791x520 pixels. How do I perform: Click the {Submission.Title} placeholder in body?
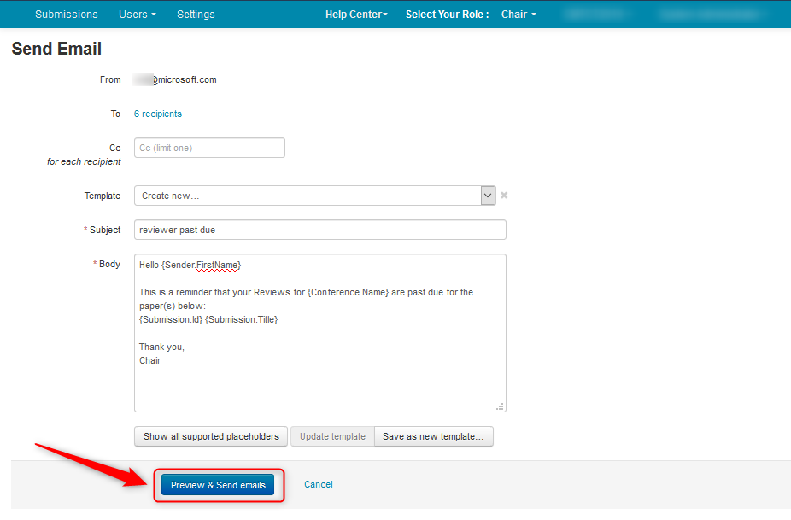[x=242, y=319]
